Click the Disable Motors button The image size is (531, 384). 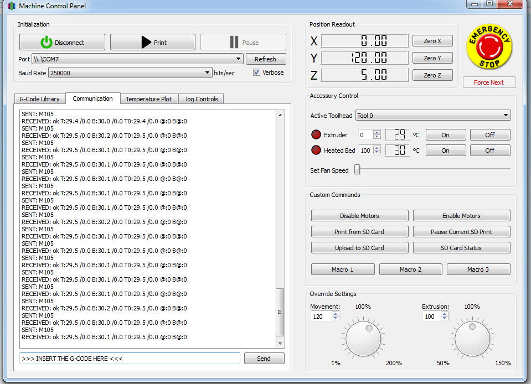[x=359, y=216]
